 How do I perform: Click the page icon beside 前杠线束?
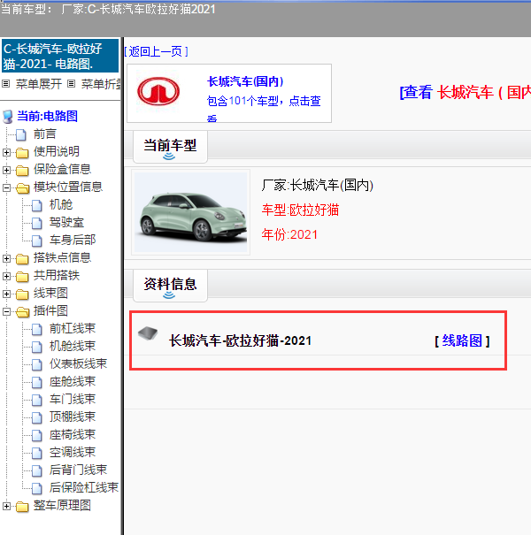point(37,329)
